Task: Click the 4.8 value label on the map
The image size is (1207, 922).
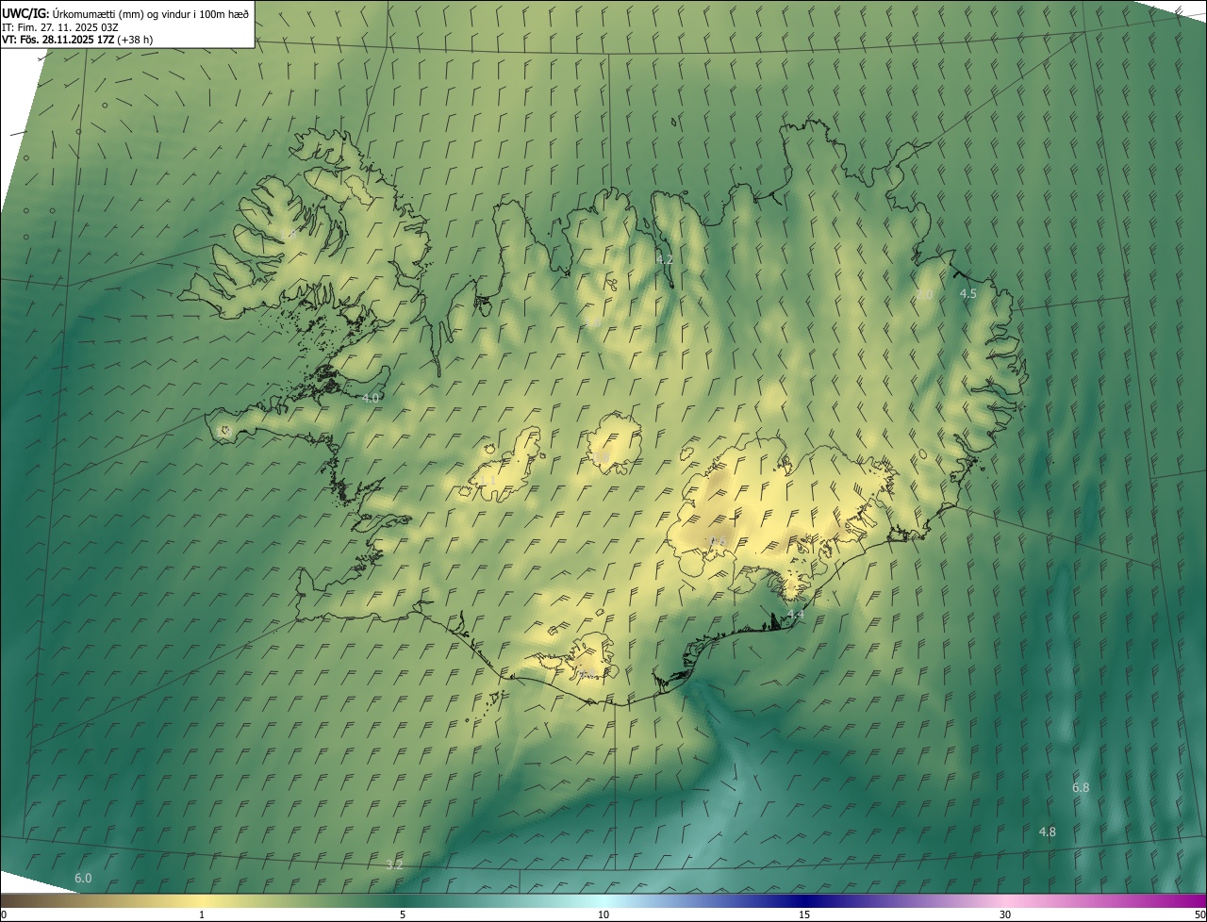Action: point(1048,831)
